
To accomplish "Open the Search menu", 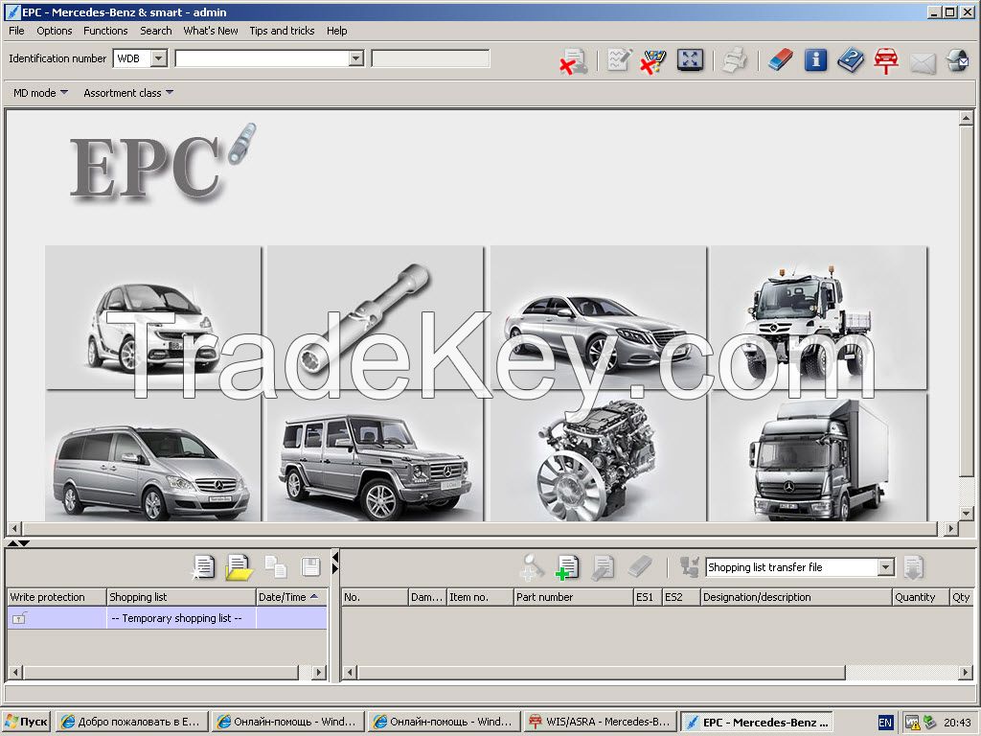I will [x=156, y=31].
